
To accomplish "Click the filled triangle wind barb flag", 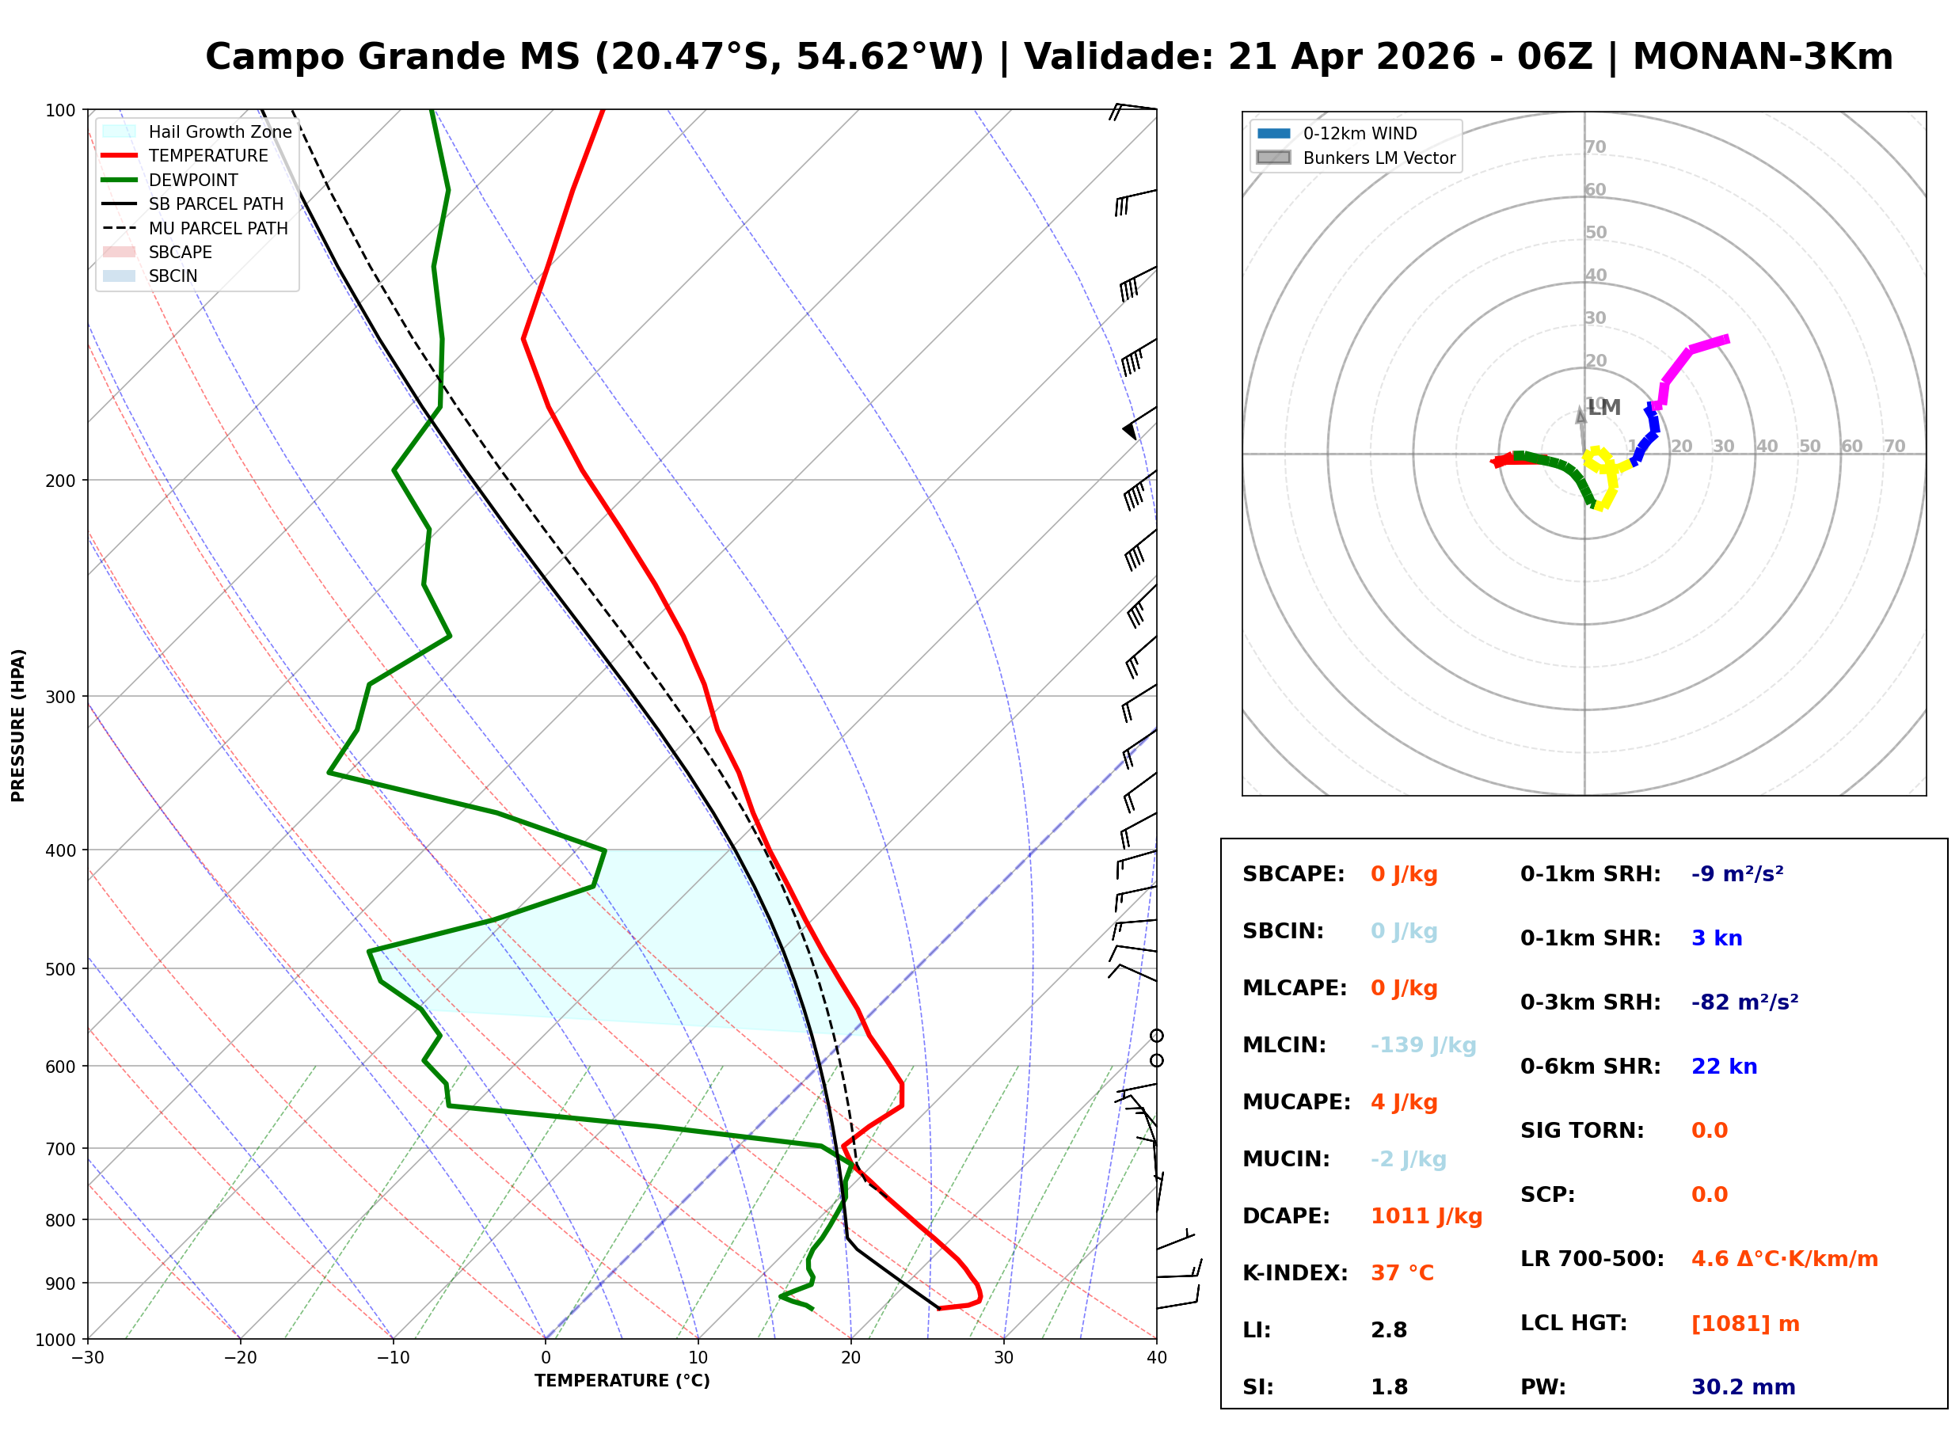I will click(x=1129, y=430).
